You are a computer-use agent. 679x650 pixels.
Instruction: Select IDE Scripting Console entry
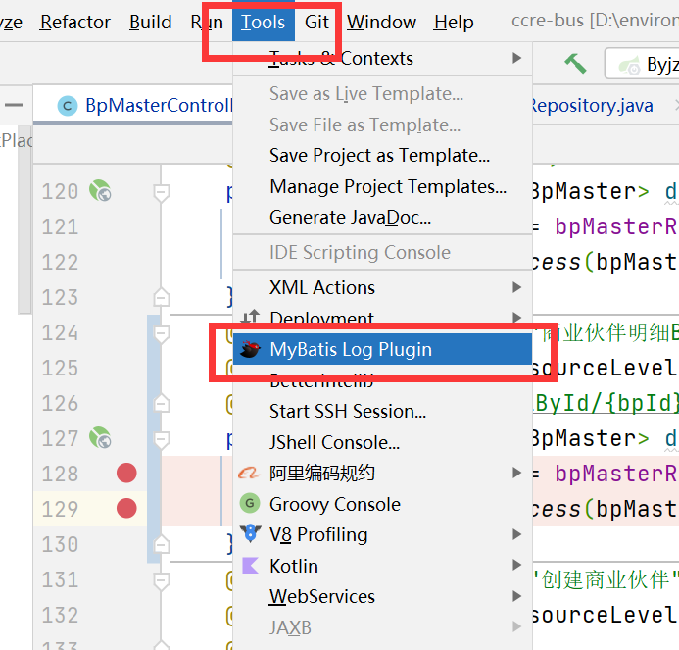pyautogui.click(x=382, y=253)
